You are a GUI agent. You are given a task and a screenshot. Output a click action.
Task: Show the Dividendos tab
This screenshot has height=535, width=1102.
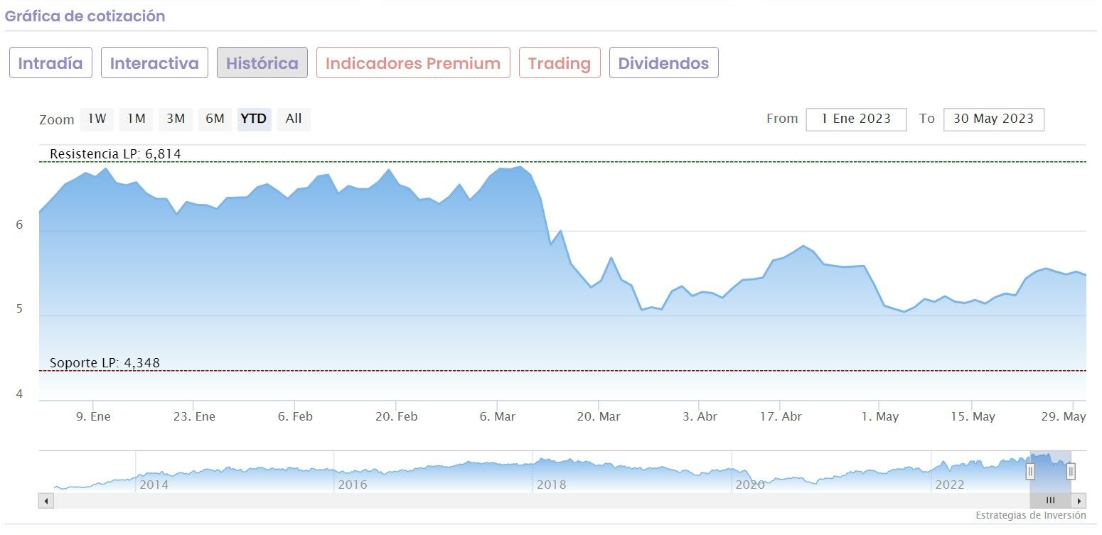click(x=663, y=63)
